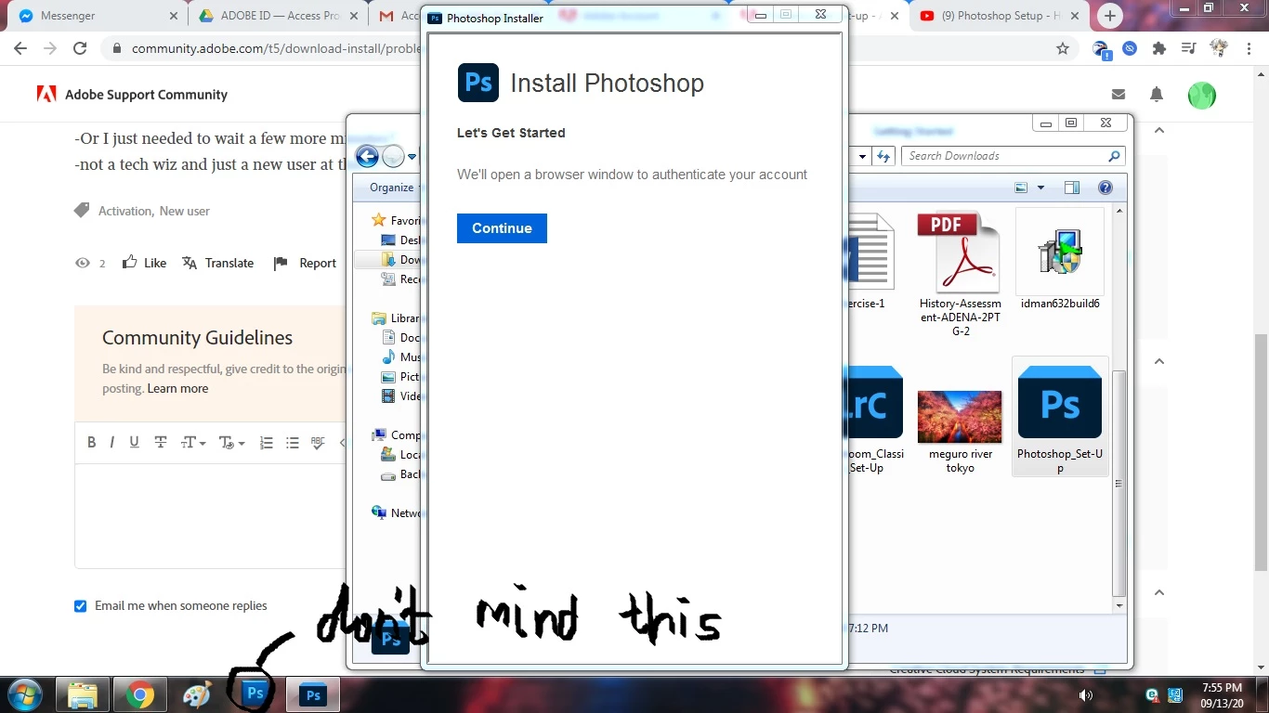
Task: Open File Explorer from taskbar
Action: point(83,694)
